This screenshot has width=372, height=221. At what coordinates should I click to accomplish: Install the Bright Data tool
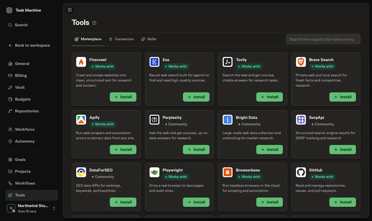(x=269, y=150)
